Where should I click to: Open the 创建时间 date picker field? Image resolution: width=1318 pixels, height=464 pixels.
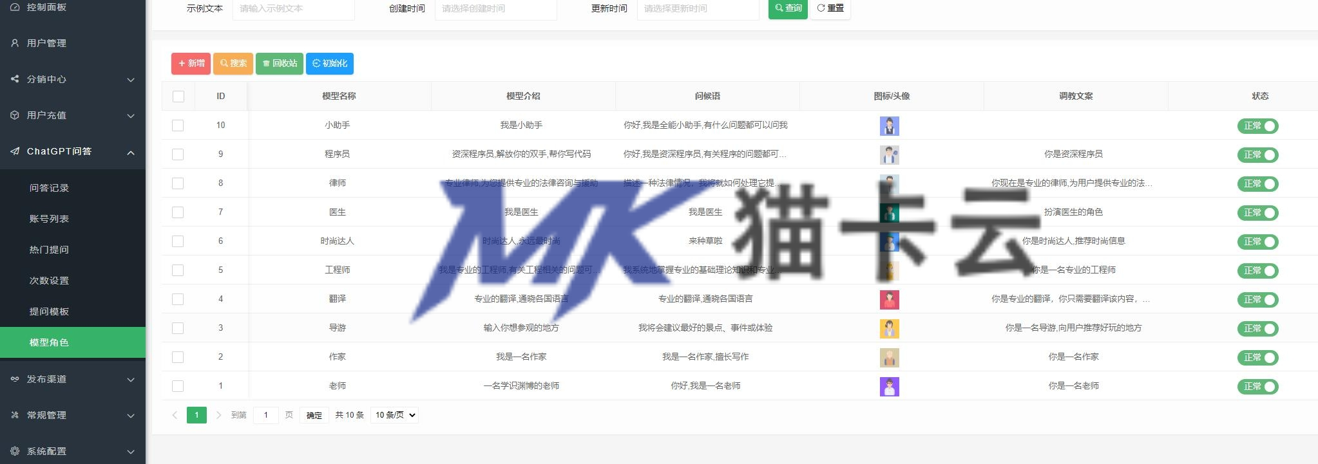tap(495, 9)
